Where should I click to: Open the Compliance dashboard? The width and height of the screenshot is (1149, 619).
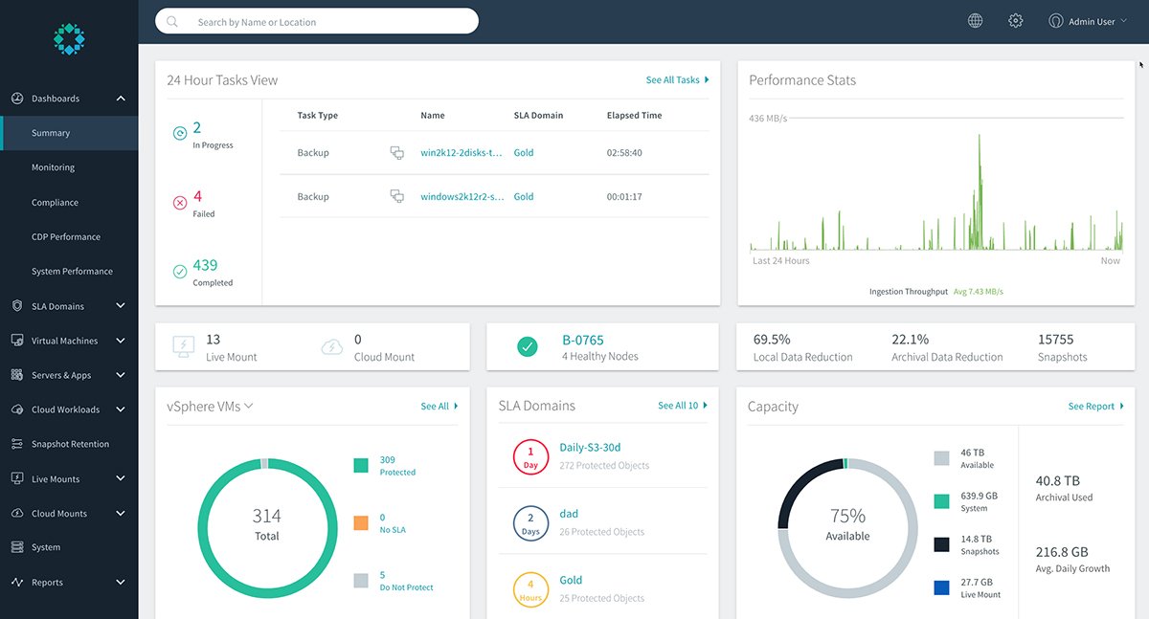point(55,202)
